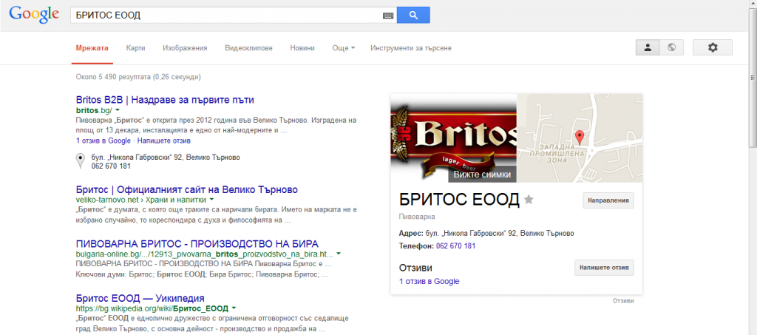Click the red location marker on map
Screen dimensions: 757x335
(x=580, y=137)
